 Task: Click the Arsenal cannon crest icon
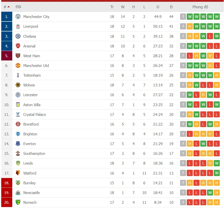coord(18,46)
